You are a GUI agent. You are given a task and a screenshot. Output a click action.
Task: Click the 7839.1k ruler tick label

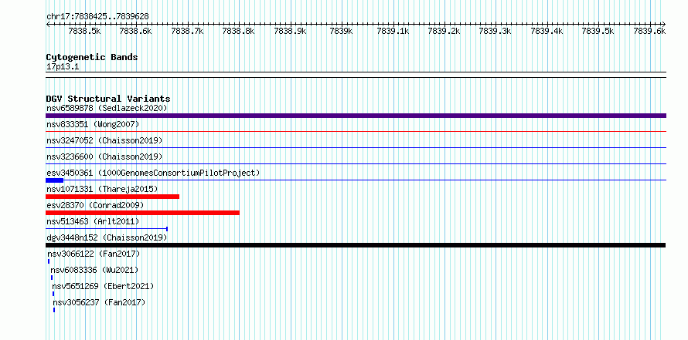click(x=393, y=31)
